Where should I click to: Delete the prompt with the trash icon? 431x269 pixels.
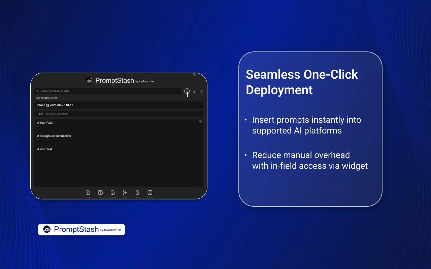137,193
